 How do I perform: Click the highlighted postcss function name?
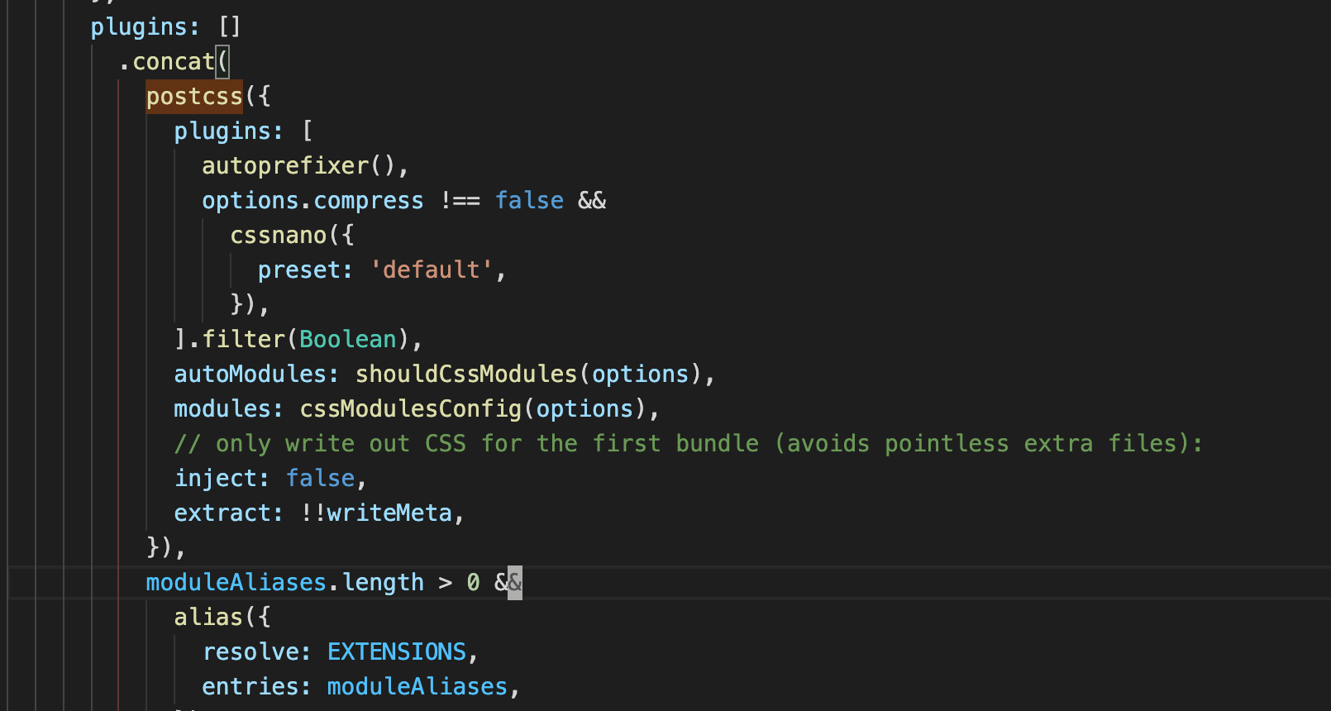tap(194, 97)
